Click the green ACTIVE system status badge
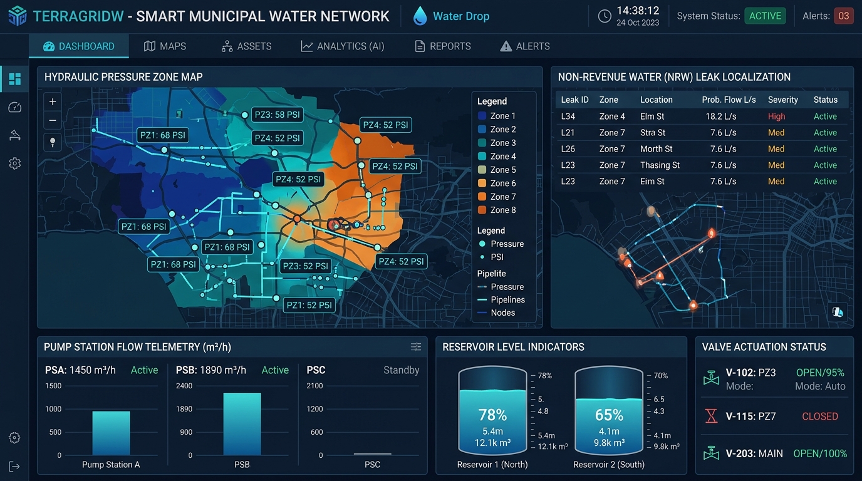This screenshot has height=481, width=862. pyautogui.click(x=766, y=16)
